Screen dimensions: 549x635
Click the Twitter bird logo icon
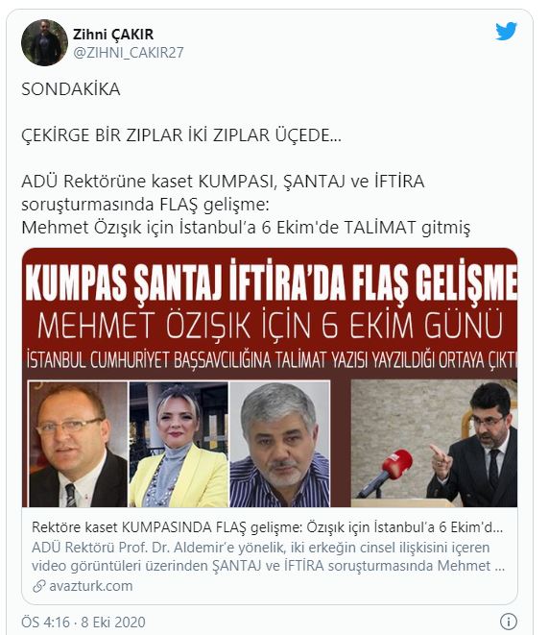tap(506, 31)
